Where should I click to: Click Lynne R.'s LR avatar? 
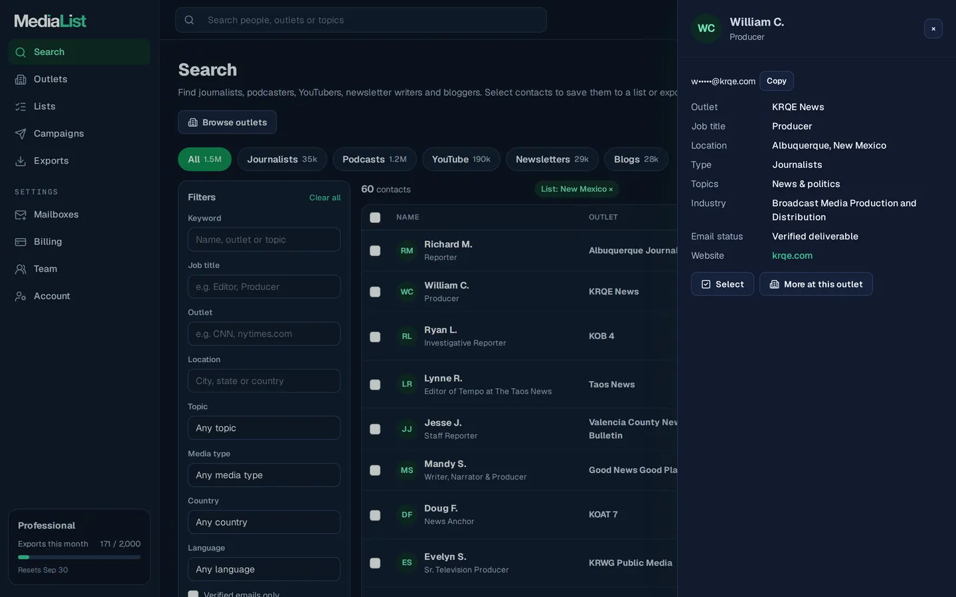point(407,384)
